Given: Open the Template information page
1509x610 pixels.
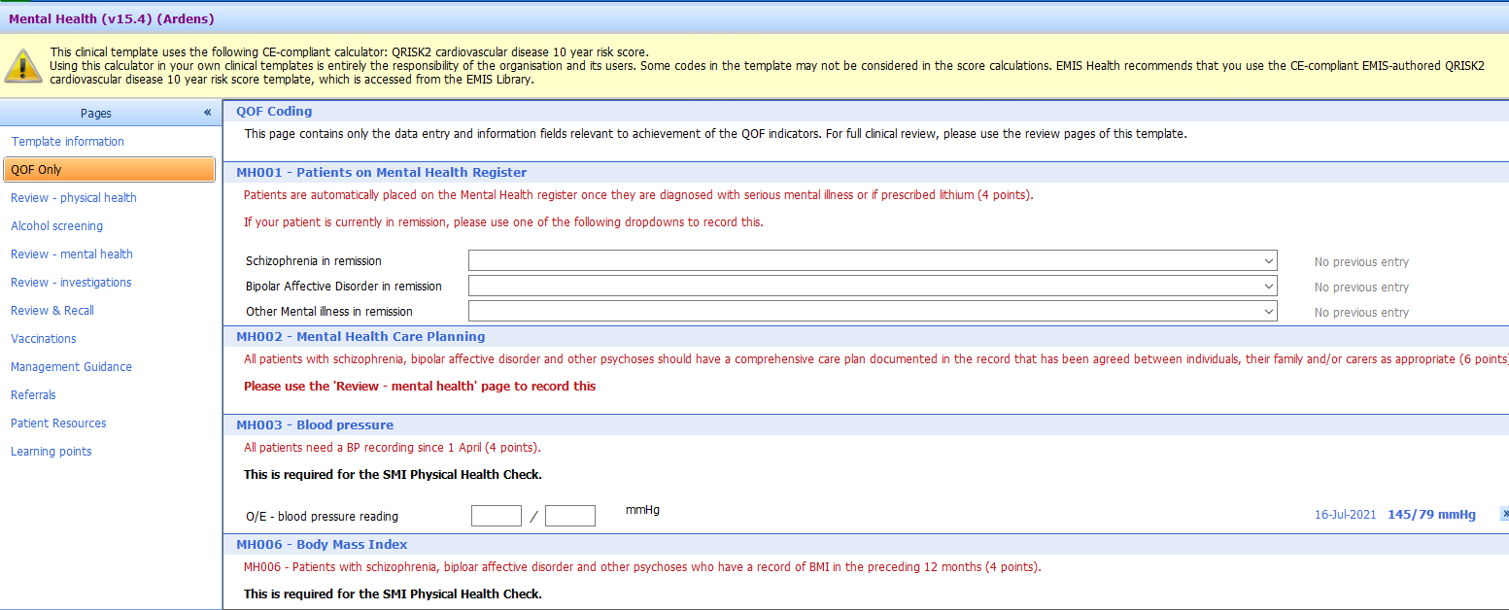Looking at the screenshot, I should tap(67, 141).
